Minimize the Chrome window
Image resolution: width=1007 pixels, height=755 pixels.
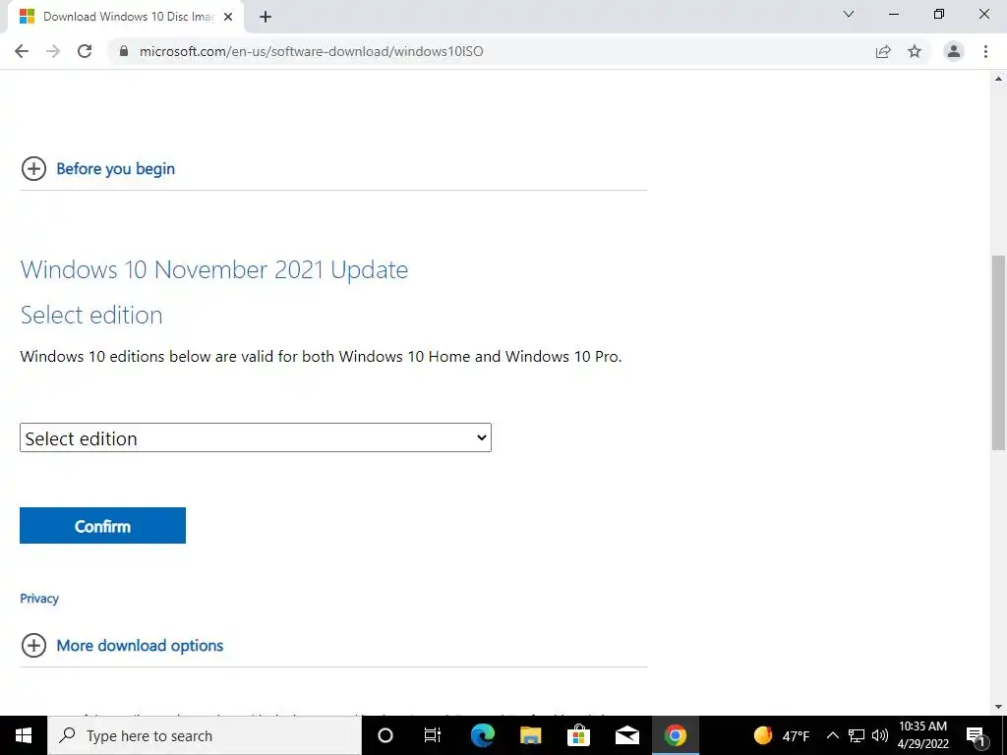coord(893,14)
